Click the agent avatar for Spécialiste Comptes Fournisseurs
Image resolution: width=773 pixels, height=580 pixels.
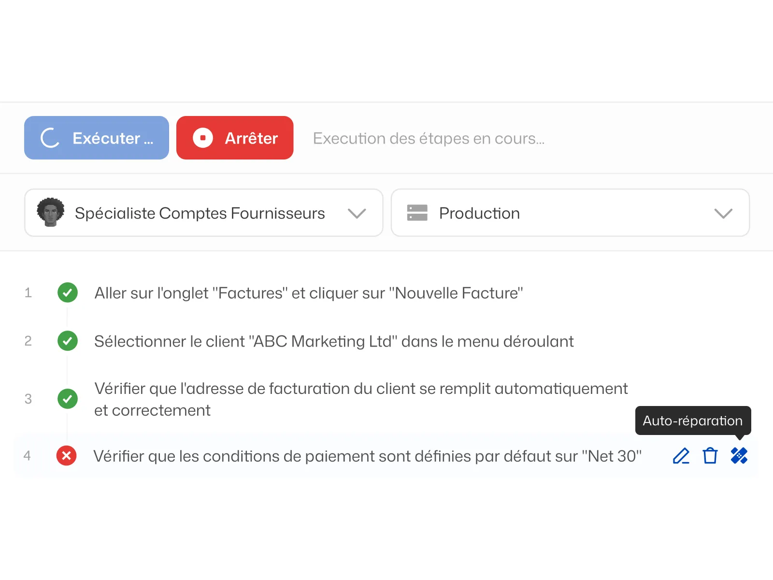point(51,213)
